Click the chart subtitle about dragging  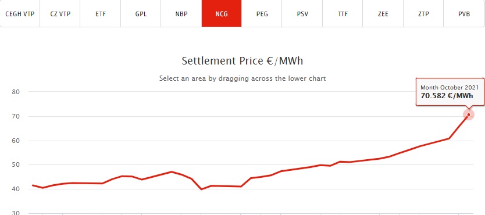point(242,78)
